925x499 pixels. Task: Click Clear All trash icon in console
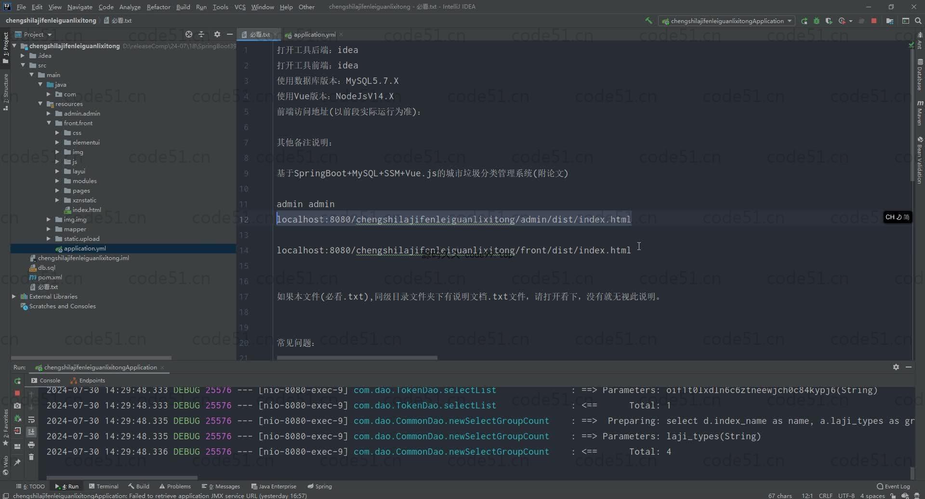tap(31, 457)
